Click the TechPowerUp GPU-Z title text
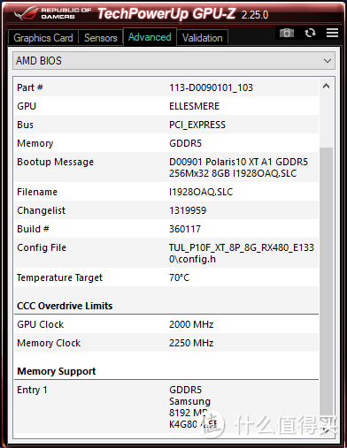347x448 pixels. (166, 13)
